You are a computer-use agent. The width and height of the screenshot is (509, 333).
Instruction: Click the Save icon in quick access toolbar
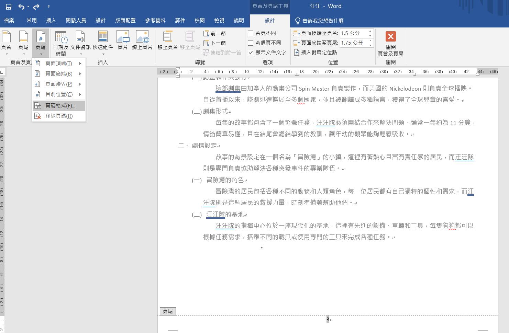pyautogui.click(x=9, y=7)
